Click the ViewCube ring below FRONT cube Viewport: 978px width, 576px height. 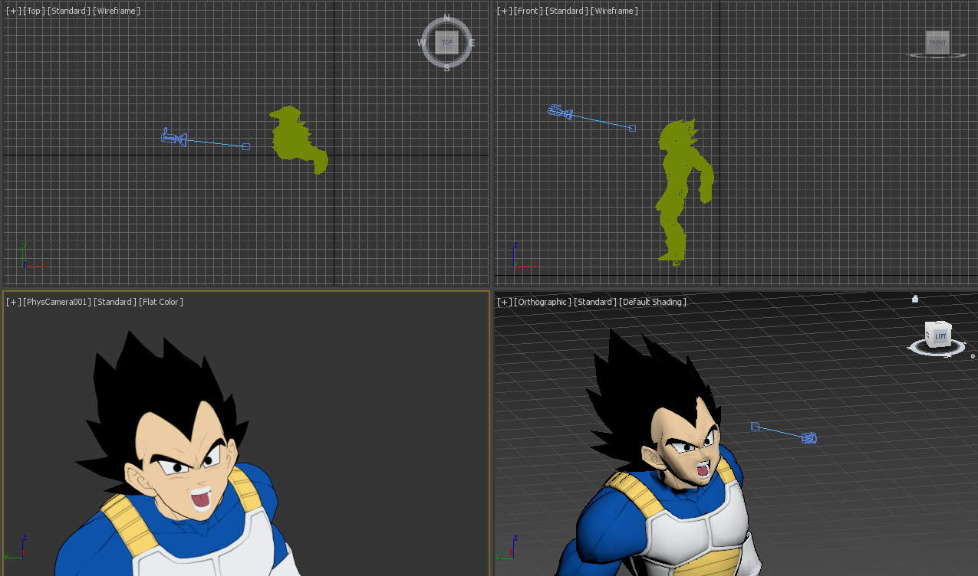pos(937,55)
